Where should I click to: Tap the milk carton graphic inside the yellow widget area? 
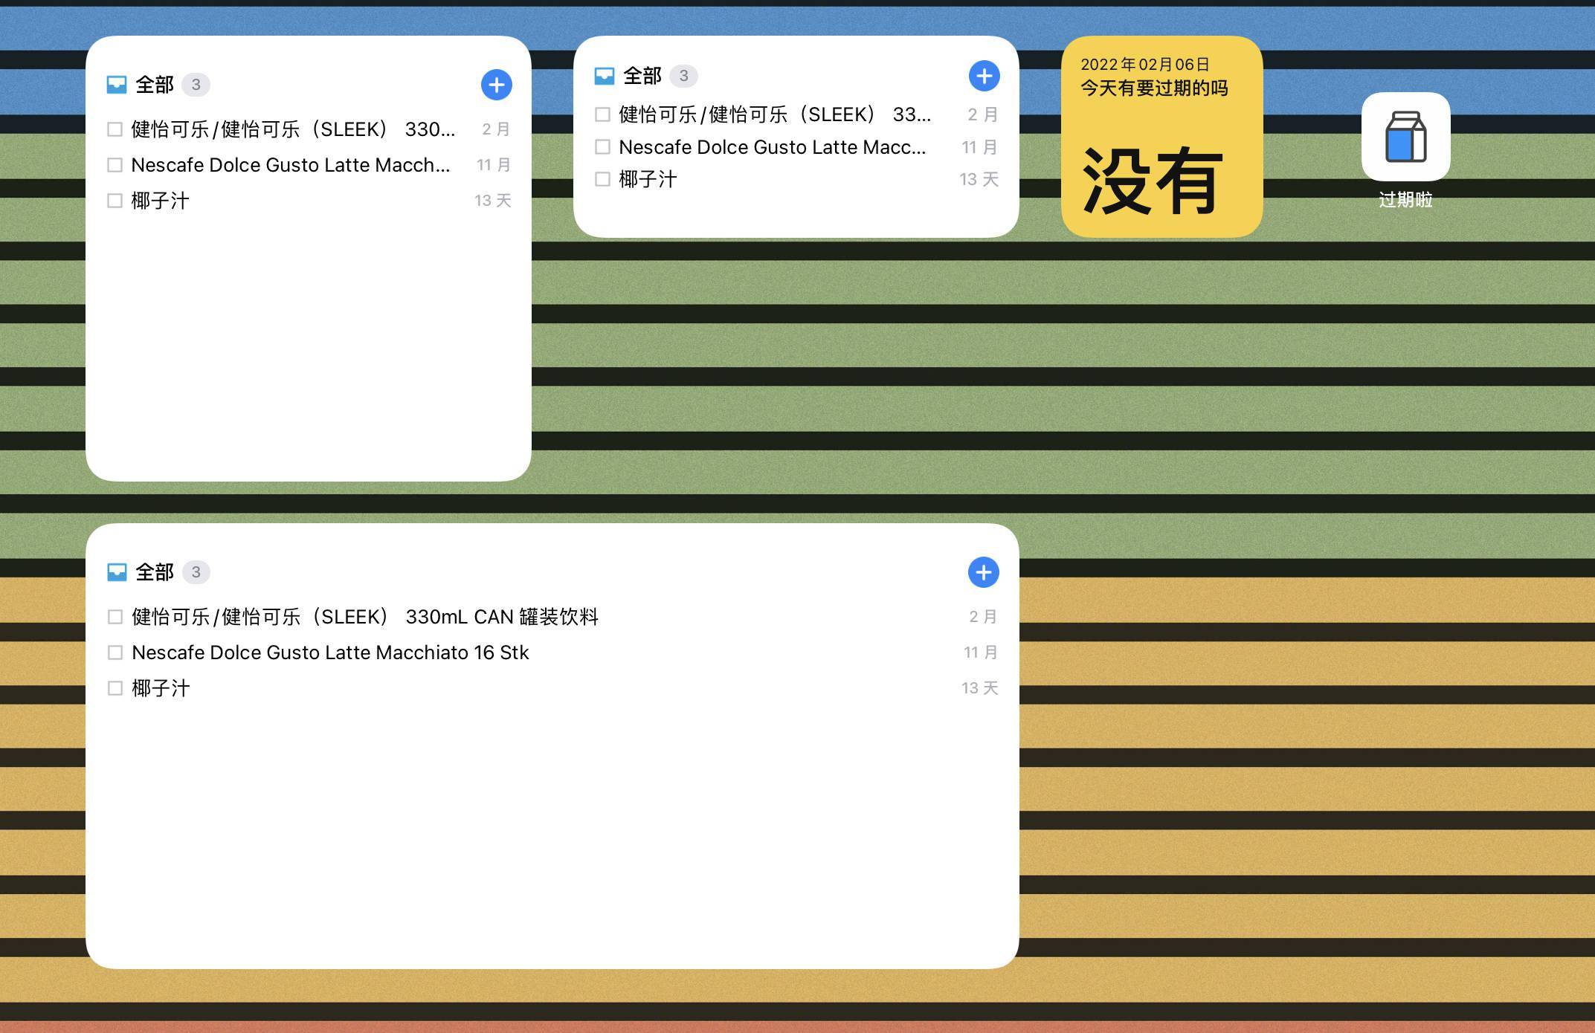tap(1405, 138)
